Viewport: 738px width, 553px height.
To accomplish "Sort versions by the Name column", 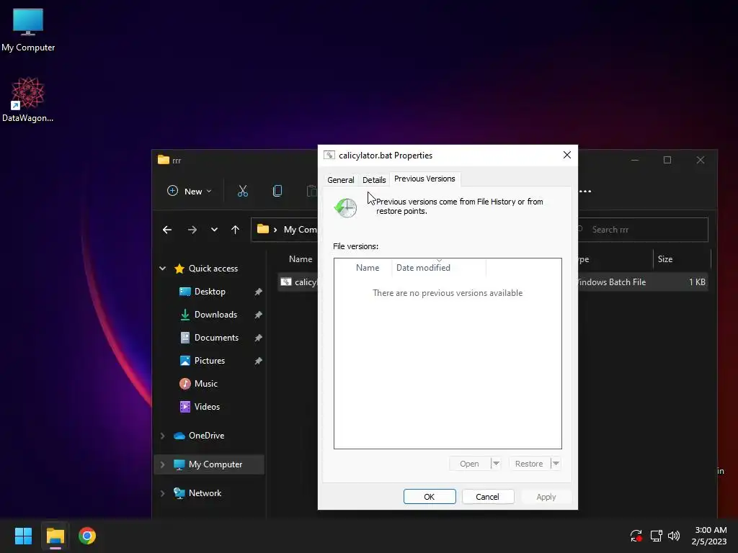I will tap(368, 268).
